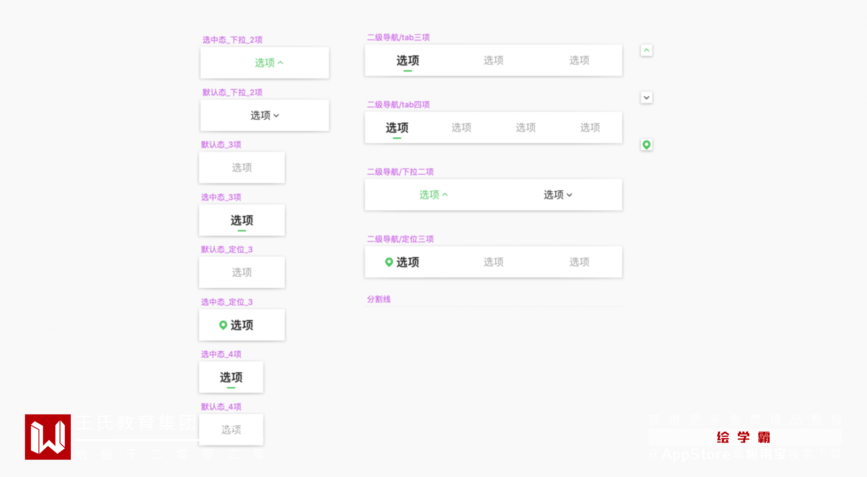This screenshot has height=477, width=867.
Task: Click the standalone green location pin icon
Action: point(646,145)
